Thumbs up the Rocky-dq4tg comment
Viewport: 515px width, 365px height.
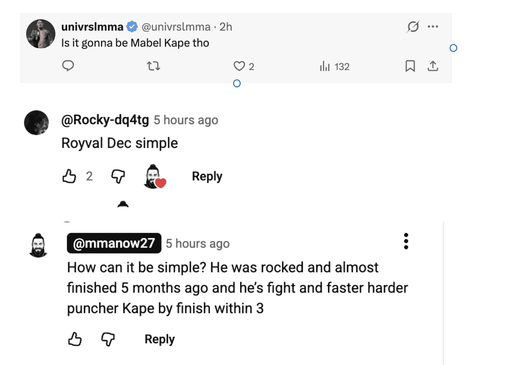point(69,176)
